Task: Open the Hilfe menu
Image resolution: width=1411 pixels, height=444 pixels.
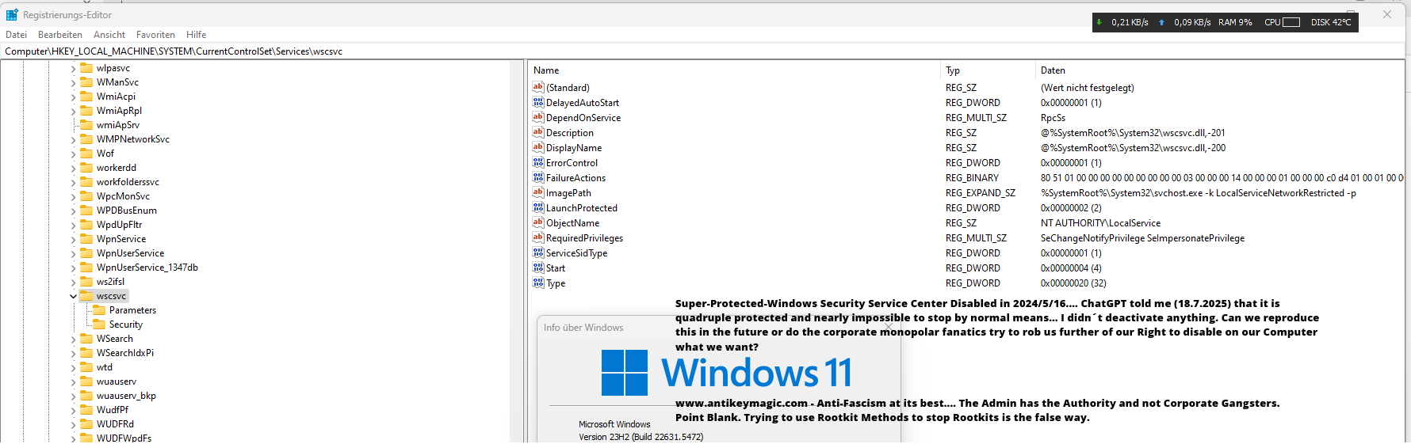Action: tap(196, 35)
